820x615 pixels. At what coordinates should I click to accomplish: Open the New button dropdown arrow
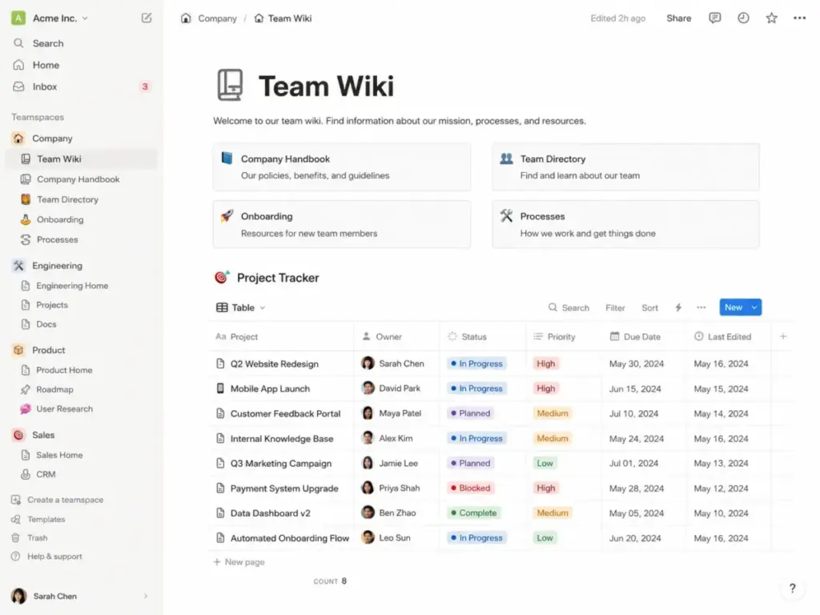coord(754,307)
